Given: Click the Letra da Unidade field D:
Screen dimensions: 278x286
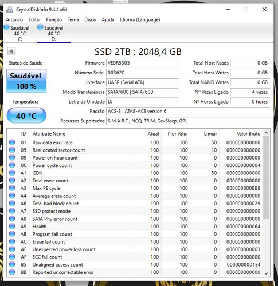Looking at the screenshot, I should tap(142, 102).
